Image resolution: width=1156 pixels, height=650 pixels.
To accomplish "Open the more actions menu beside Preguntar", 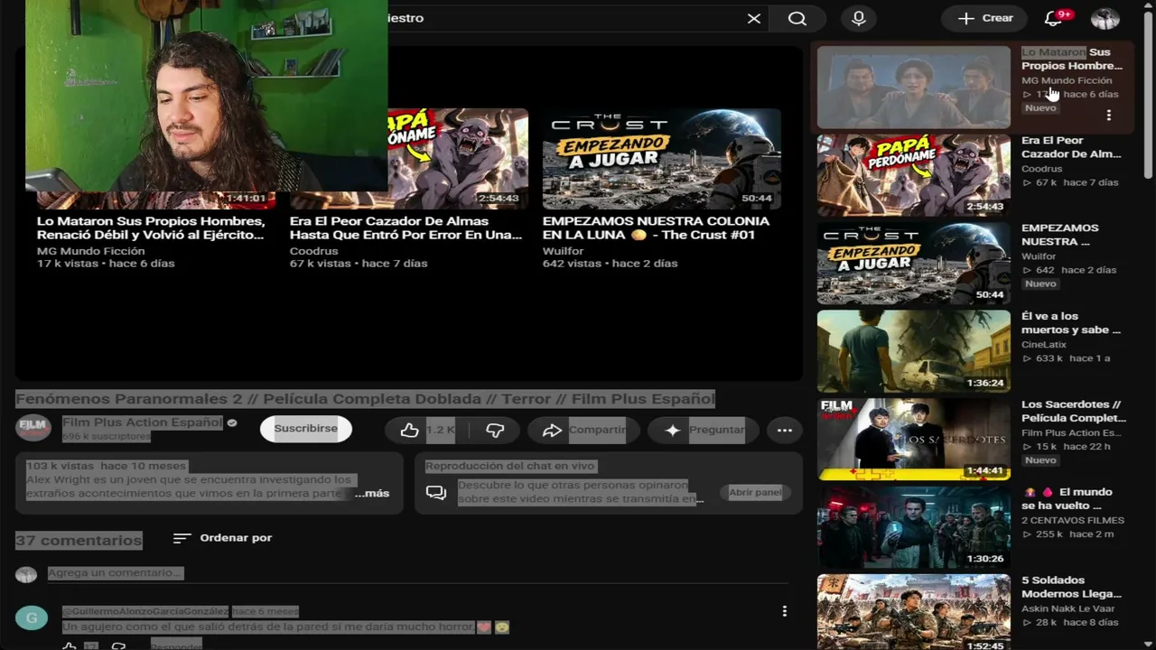I will [x=785, y=430].
